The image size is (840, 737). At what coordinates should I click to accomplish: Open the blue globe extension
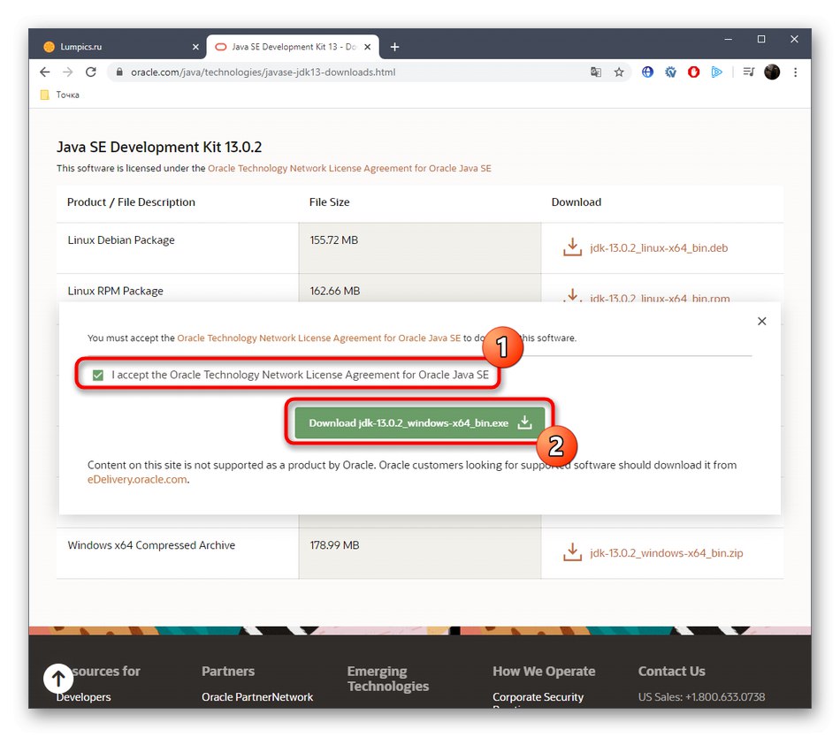click(x=647, y=72)
